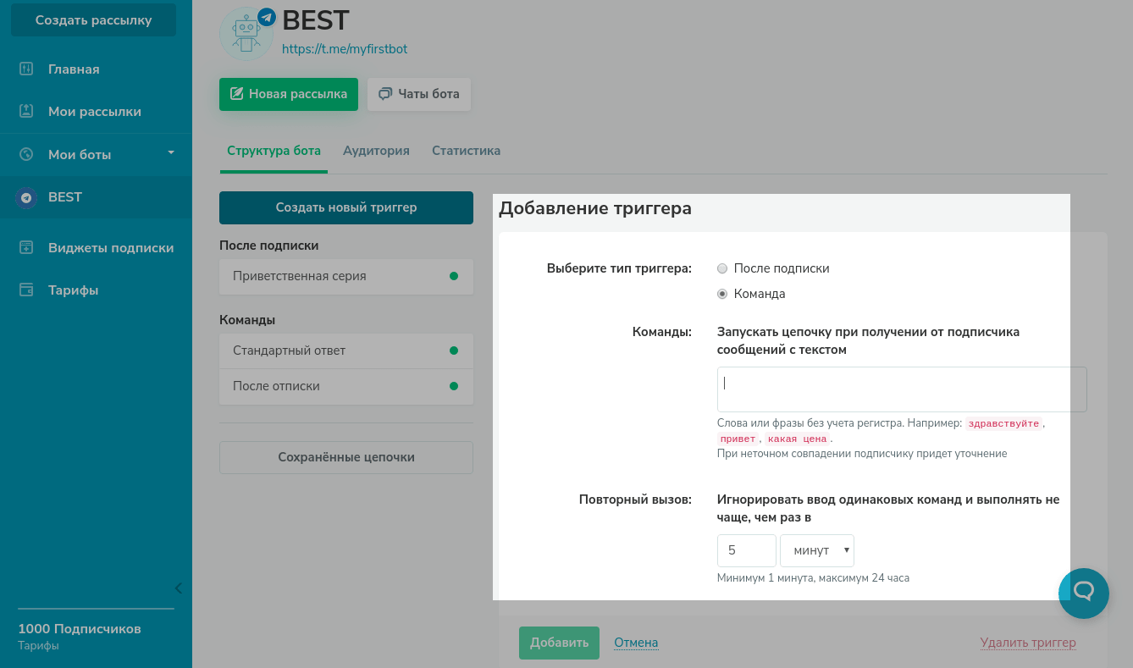
Task: Click the Добавить button
Action: click(x=559, y=643)
